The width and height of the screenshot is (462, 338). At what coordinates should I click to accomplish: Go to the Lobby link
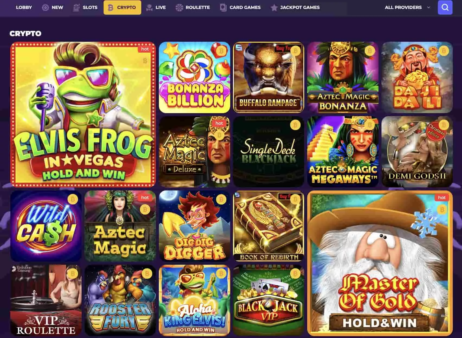coord(24,7)
